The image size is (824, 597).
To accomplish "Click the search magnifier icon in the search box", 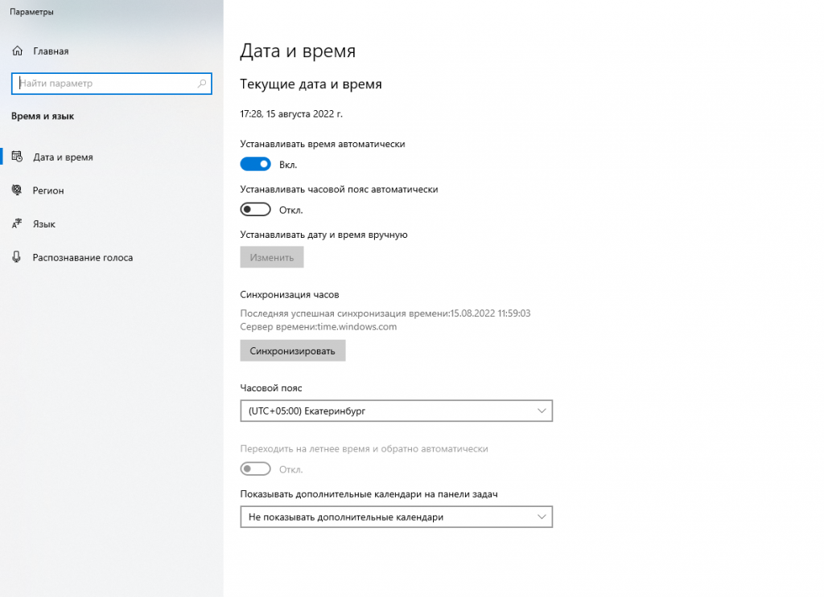I will pyautogui.click(x=202, y=84).
